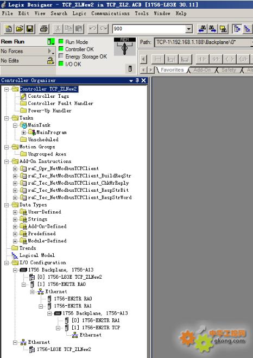Select Controller Tags in the tree
This screenshot has height=358, width=253.
pyautogui.click(x=48, y=96)
